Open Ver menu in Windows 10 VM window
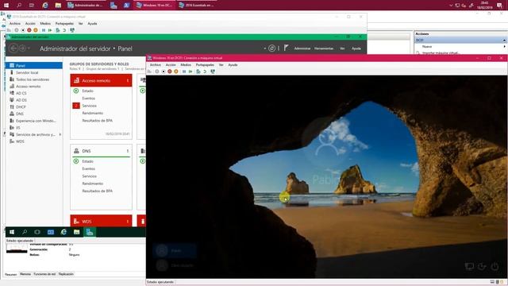Viewport: 508px width, 286px height. click(221, 65)
